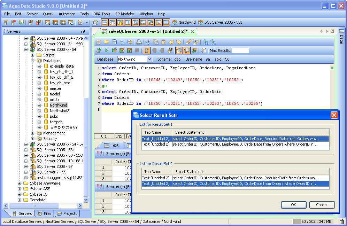Click the Paste clipboard icon

click(x=163, y=42)
